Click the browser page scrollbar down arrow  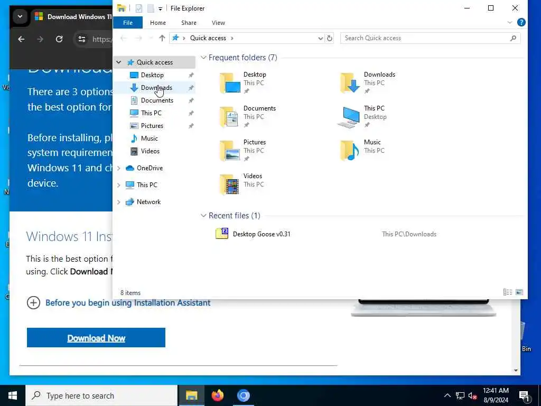(x=516, y=371)
